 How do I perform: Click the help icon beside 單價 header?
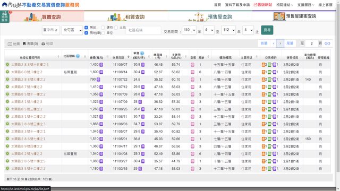142,53
